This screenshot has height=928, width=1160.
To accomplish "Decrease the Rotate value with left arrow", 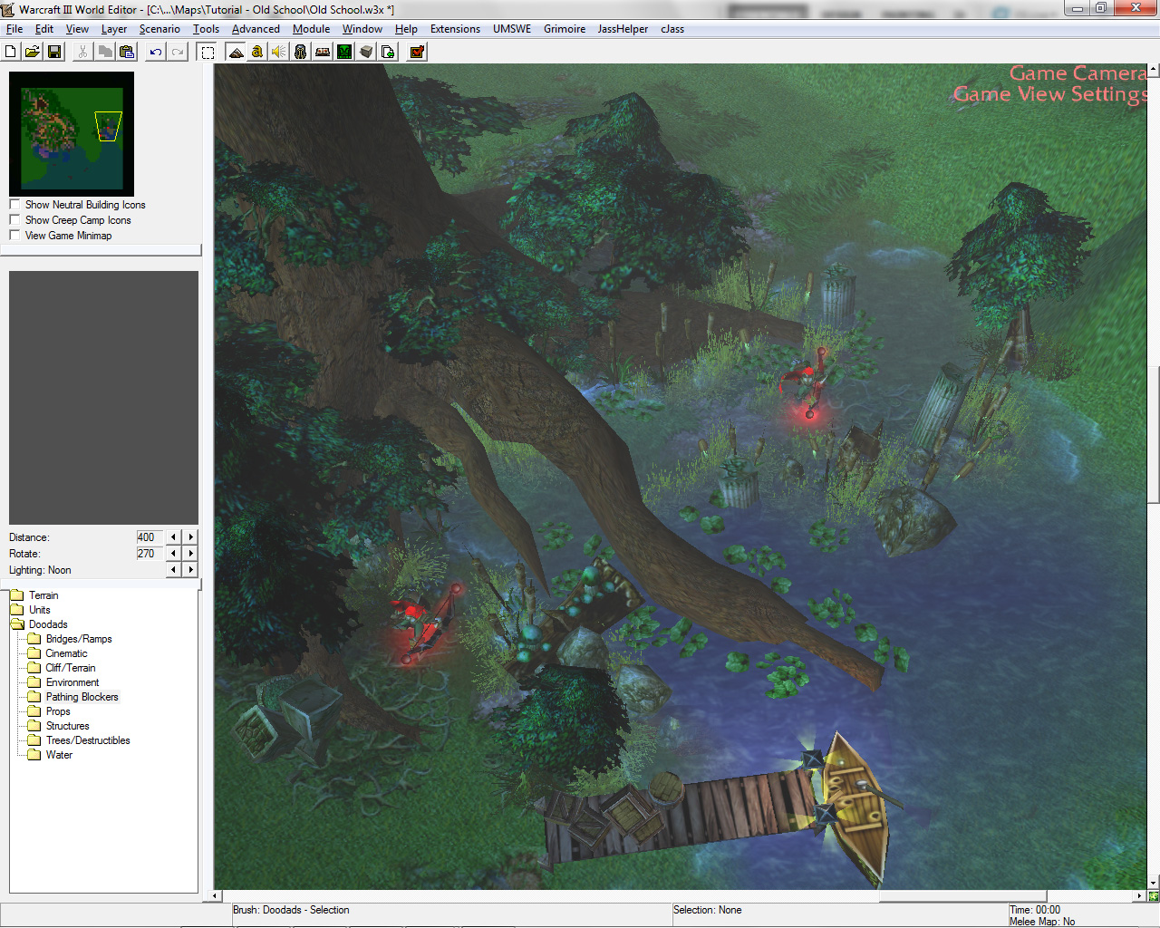I will pyautogui.click(x=173, y=554).
